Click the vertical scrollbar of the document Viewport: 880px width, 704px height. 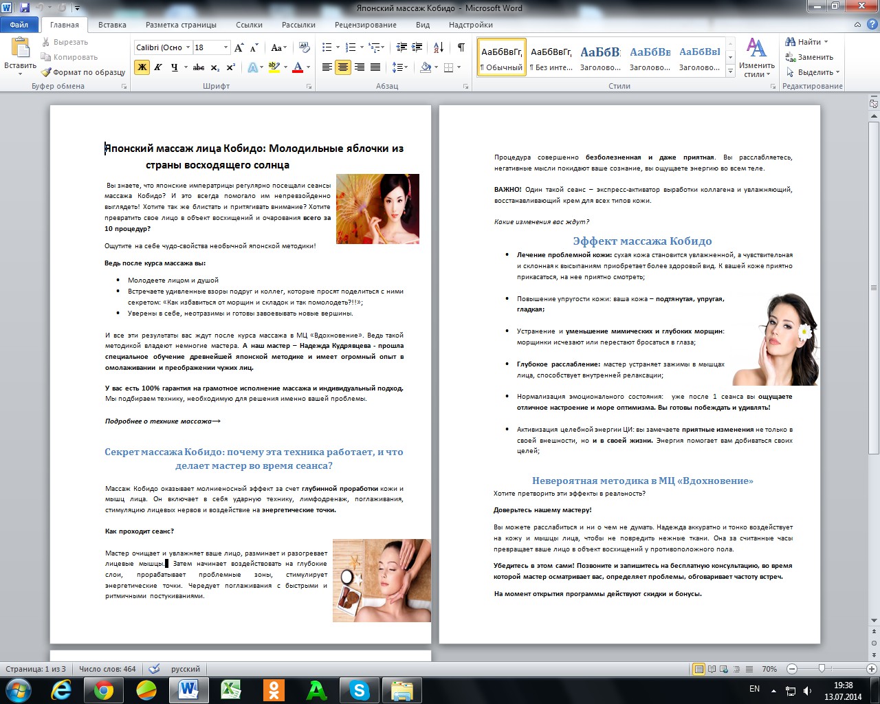(x=874, y=289)
